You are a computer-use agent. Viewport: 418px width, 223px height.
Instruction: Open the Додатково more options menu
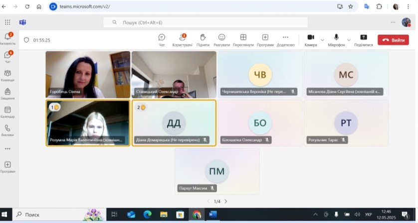click(285, 39)
